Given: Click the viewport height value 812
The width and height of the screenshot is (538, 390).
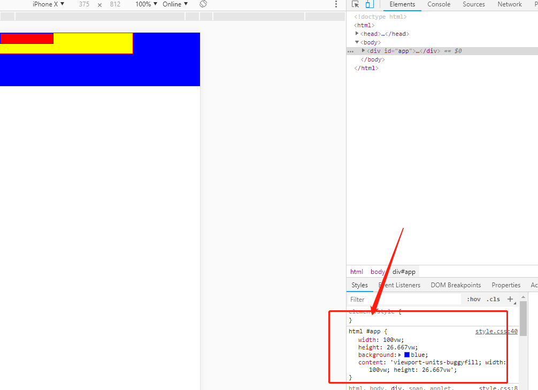Looking at the screenshot, I should pos(116,4).
